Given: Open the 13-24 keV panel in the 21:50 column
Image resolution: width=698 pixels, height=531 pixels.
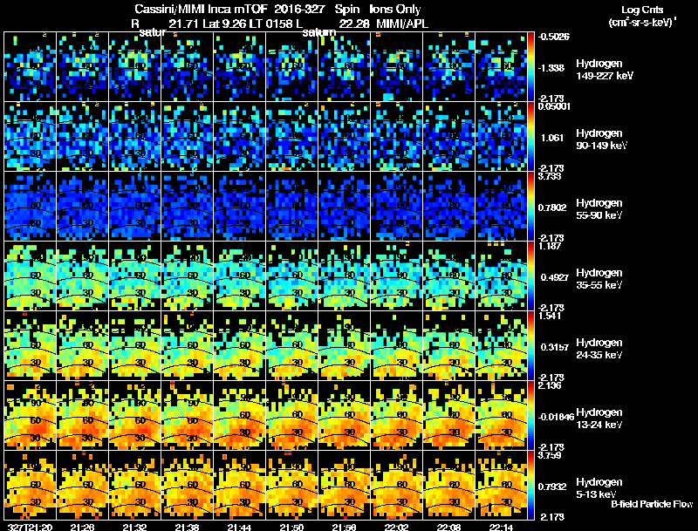Looking at the screenshot, I should point(292,416).
